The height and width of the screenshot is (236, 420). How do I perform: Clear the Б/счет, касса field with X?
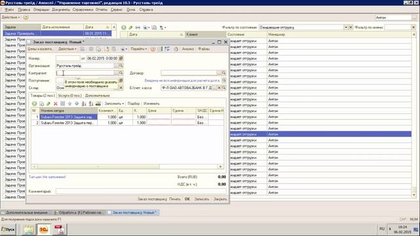[219, 88]
